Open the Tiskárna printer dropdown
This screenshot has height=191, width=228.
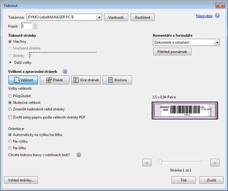pos(64,17)
